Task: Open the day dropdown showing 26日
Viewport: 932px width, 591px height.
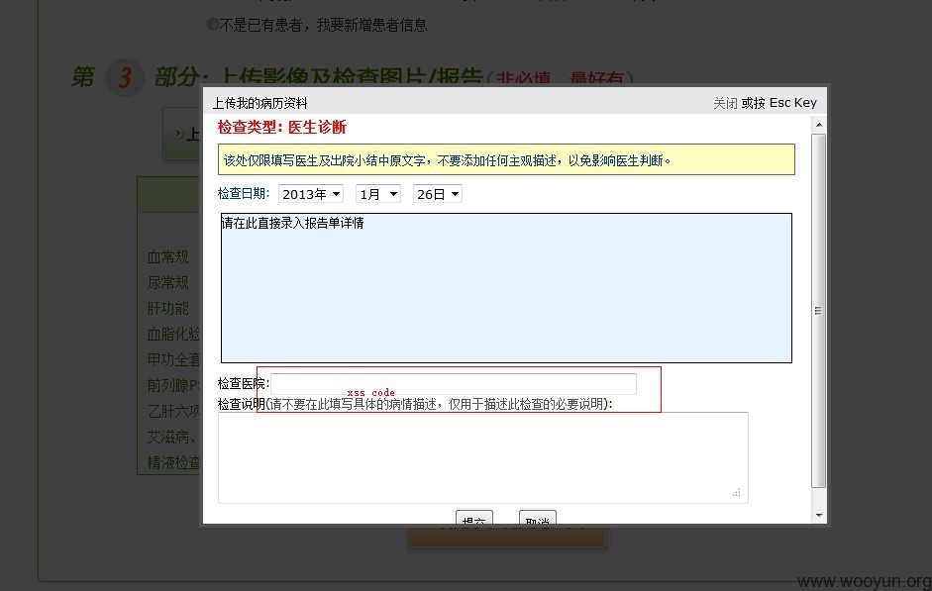Action: (438, 194)
